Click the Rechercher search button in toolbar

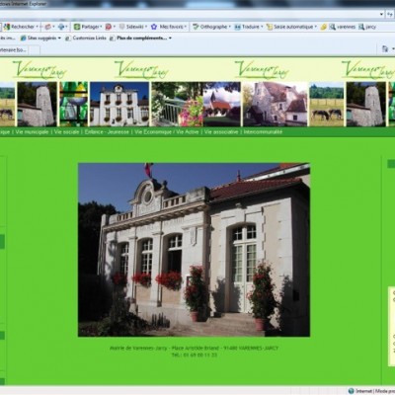(x=20, y=27)
